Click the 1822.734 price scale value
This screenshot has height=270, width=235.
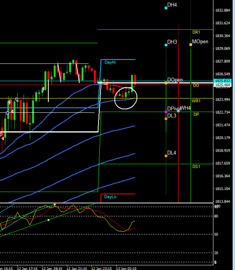click(x=222, y=112)
